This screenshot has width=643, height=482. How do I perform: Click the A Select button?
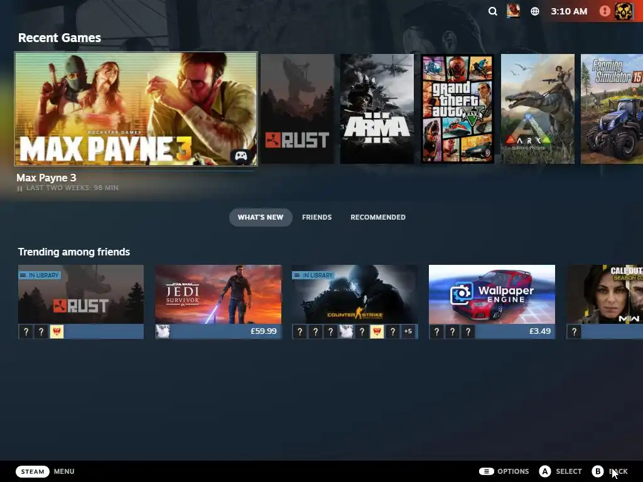coord(544,471)
